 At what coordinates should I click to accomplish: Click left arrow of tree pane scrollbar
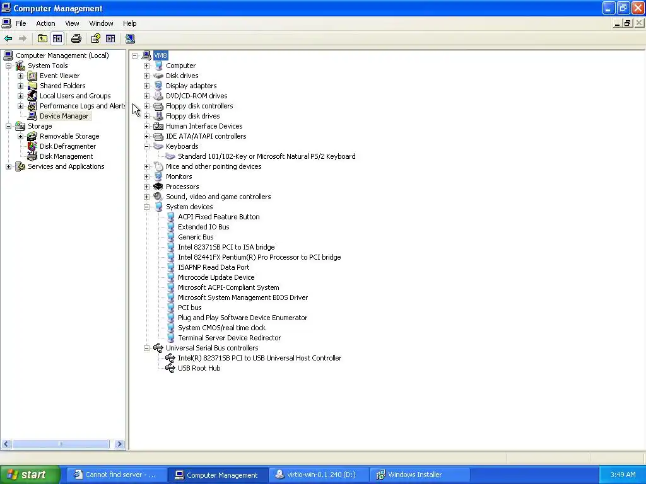point(6,444)
